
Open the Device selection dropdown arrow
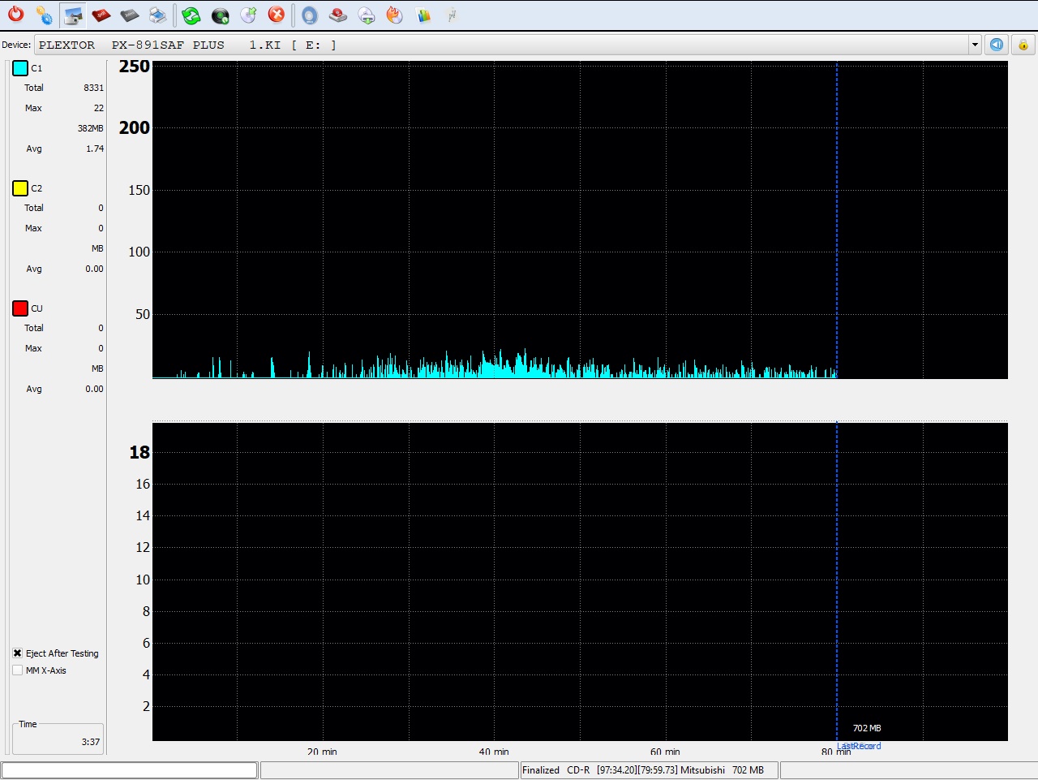(x=975, y=45)
